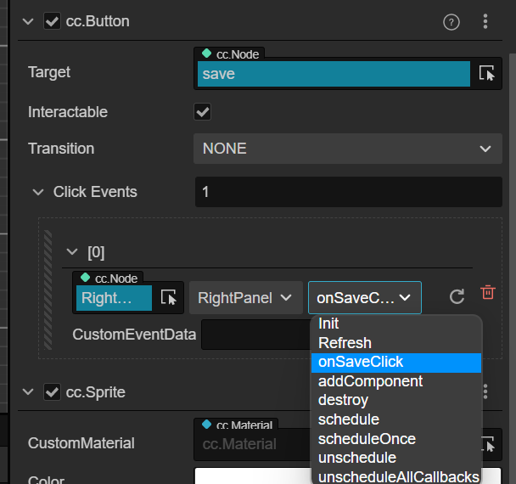Click the event node picker icon
Viewport: 516px width, 484px height.
point(168,297)
